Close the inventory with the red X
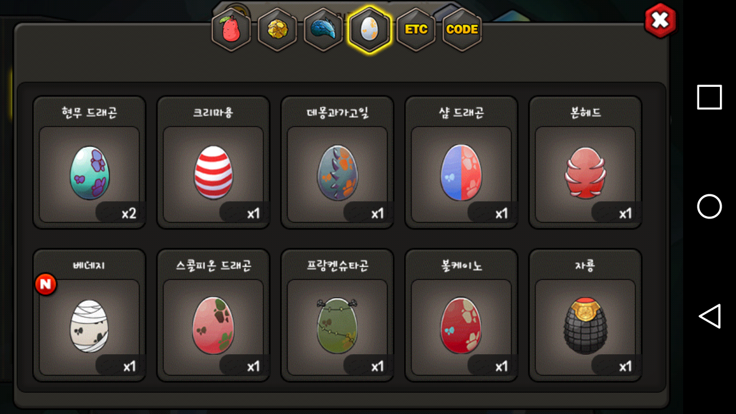The height and width of the screenshot is (414, 736). [x=660, y=21]
